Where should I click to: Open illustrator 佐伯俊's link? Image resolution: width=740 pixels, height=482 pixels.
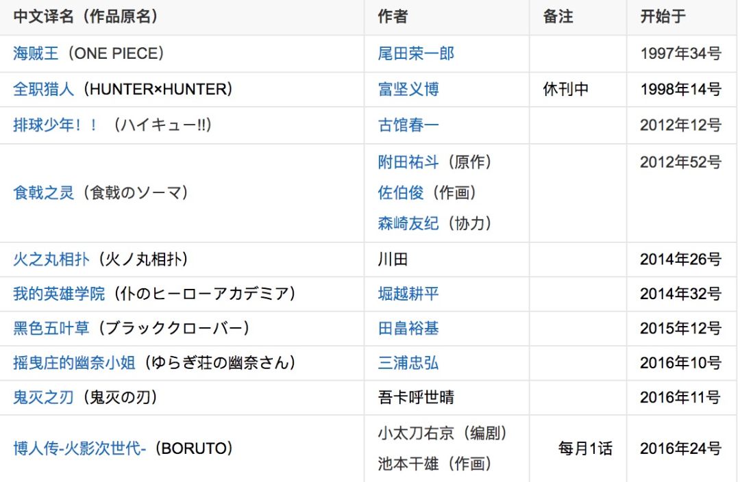click(401, 193)
